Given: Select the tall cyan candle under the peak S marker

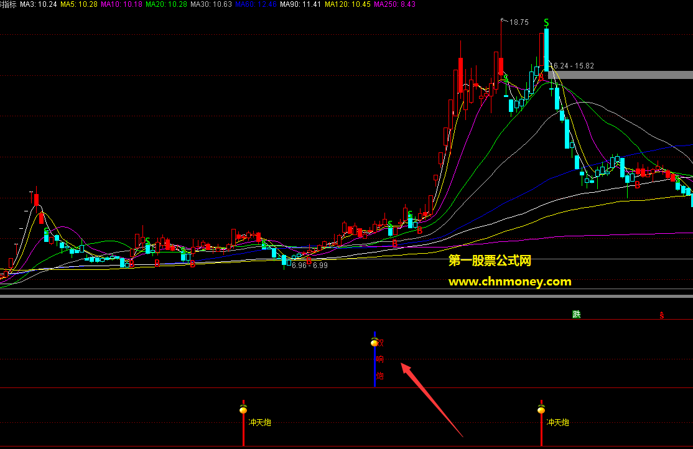Looking at the screenshot, I should tap(547, 50).
